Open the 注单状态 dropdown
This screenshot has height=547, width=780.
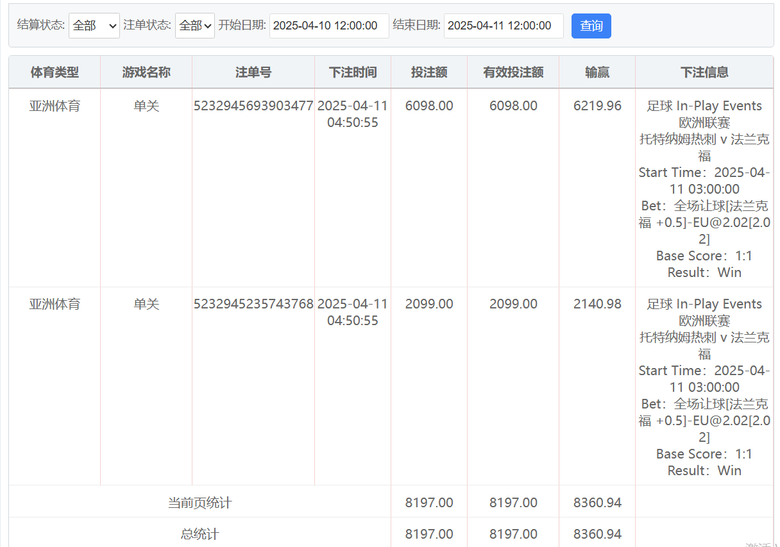click(x=195, y=26)
